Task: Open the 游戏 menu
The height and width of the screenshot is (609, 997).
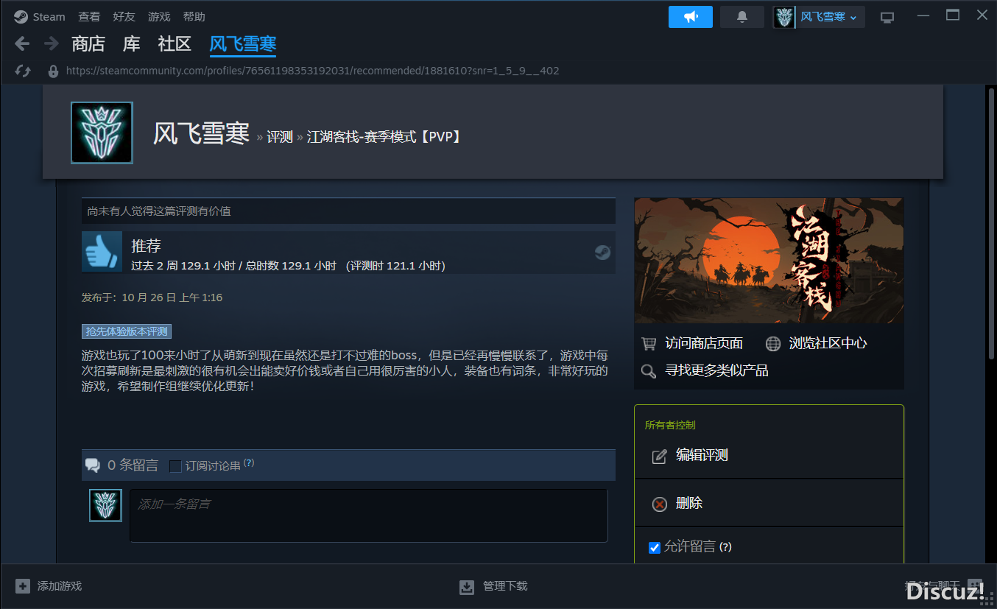Action: [159, 16]
